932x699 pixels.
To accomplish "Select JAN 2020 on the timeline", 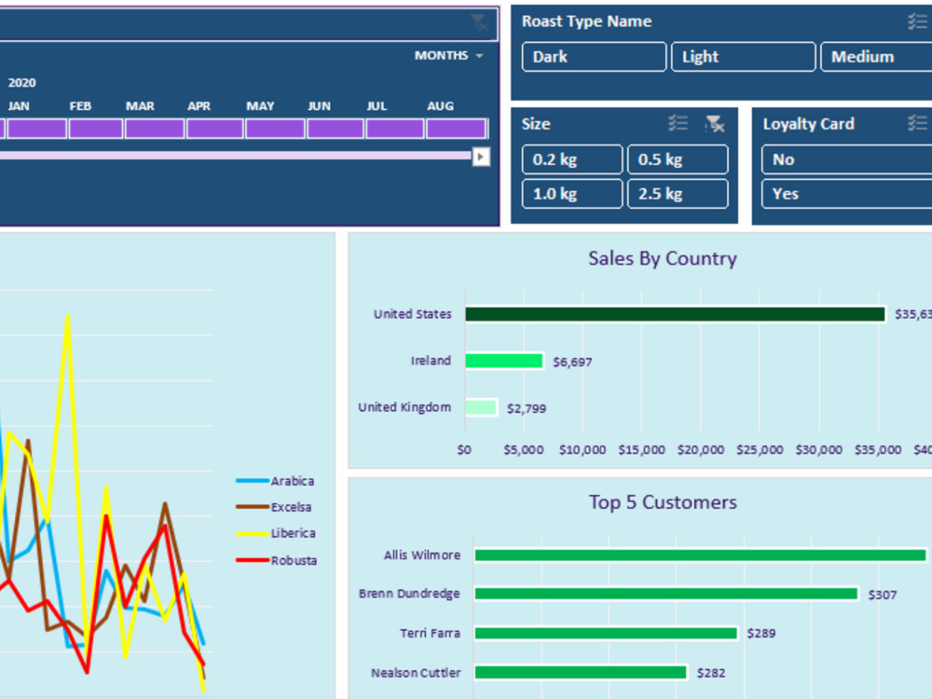I will pyautogui.click(x=36, y=129).
